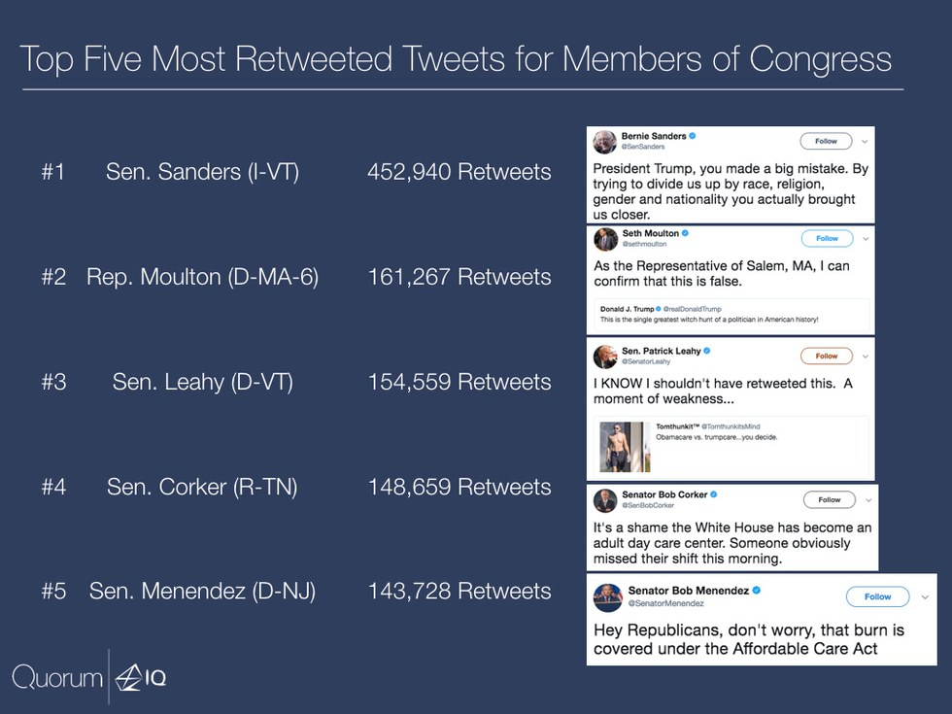Click the verified badge next to Senator Bob Menendez
952x714 pixels.
point(757,591)
